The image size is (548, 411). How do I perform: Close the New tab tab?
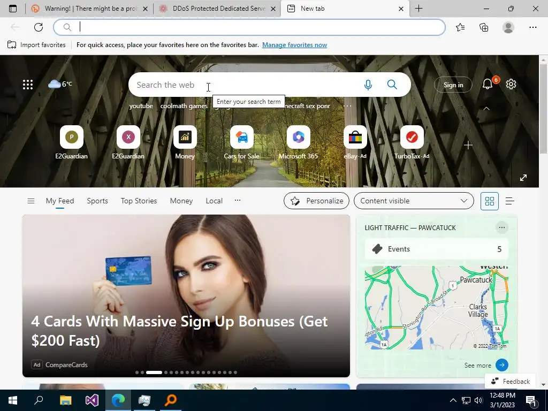pos(401,9)
